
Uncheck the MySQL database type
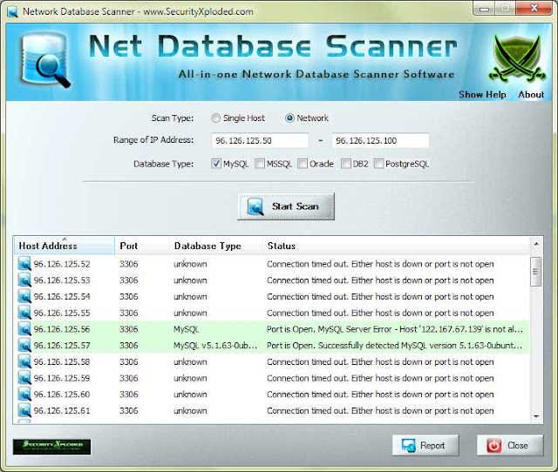pyautogui.click(x=216, y=164)
